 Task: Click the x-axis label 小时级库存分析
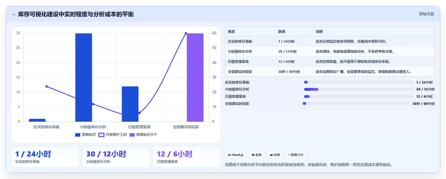(93, 127)
